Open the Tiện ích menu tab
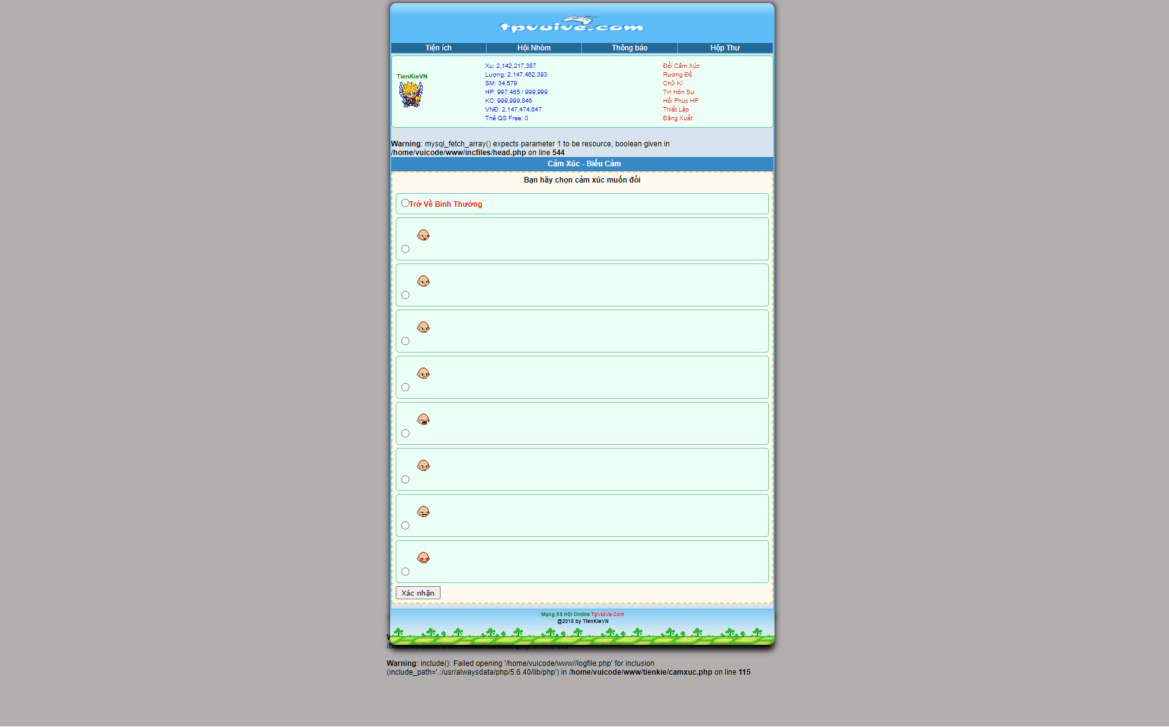Viewport: 1169px width, 727px height. click(x=439, y=48)
